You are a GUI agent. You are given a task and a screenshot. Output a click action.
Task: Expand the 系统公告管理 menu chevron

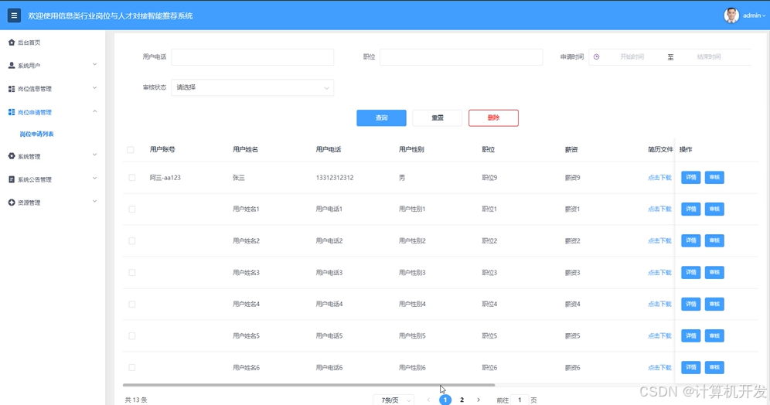(x=95, y=179)
